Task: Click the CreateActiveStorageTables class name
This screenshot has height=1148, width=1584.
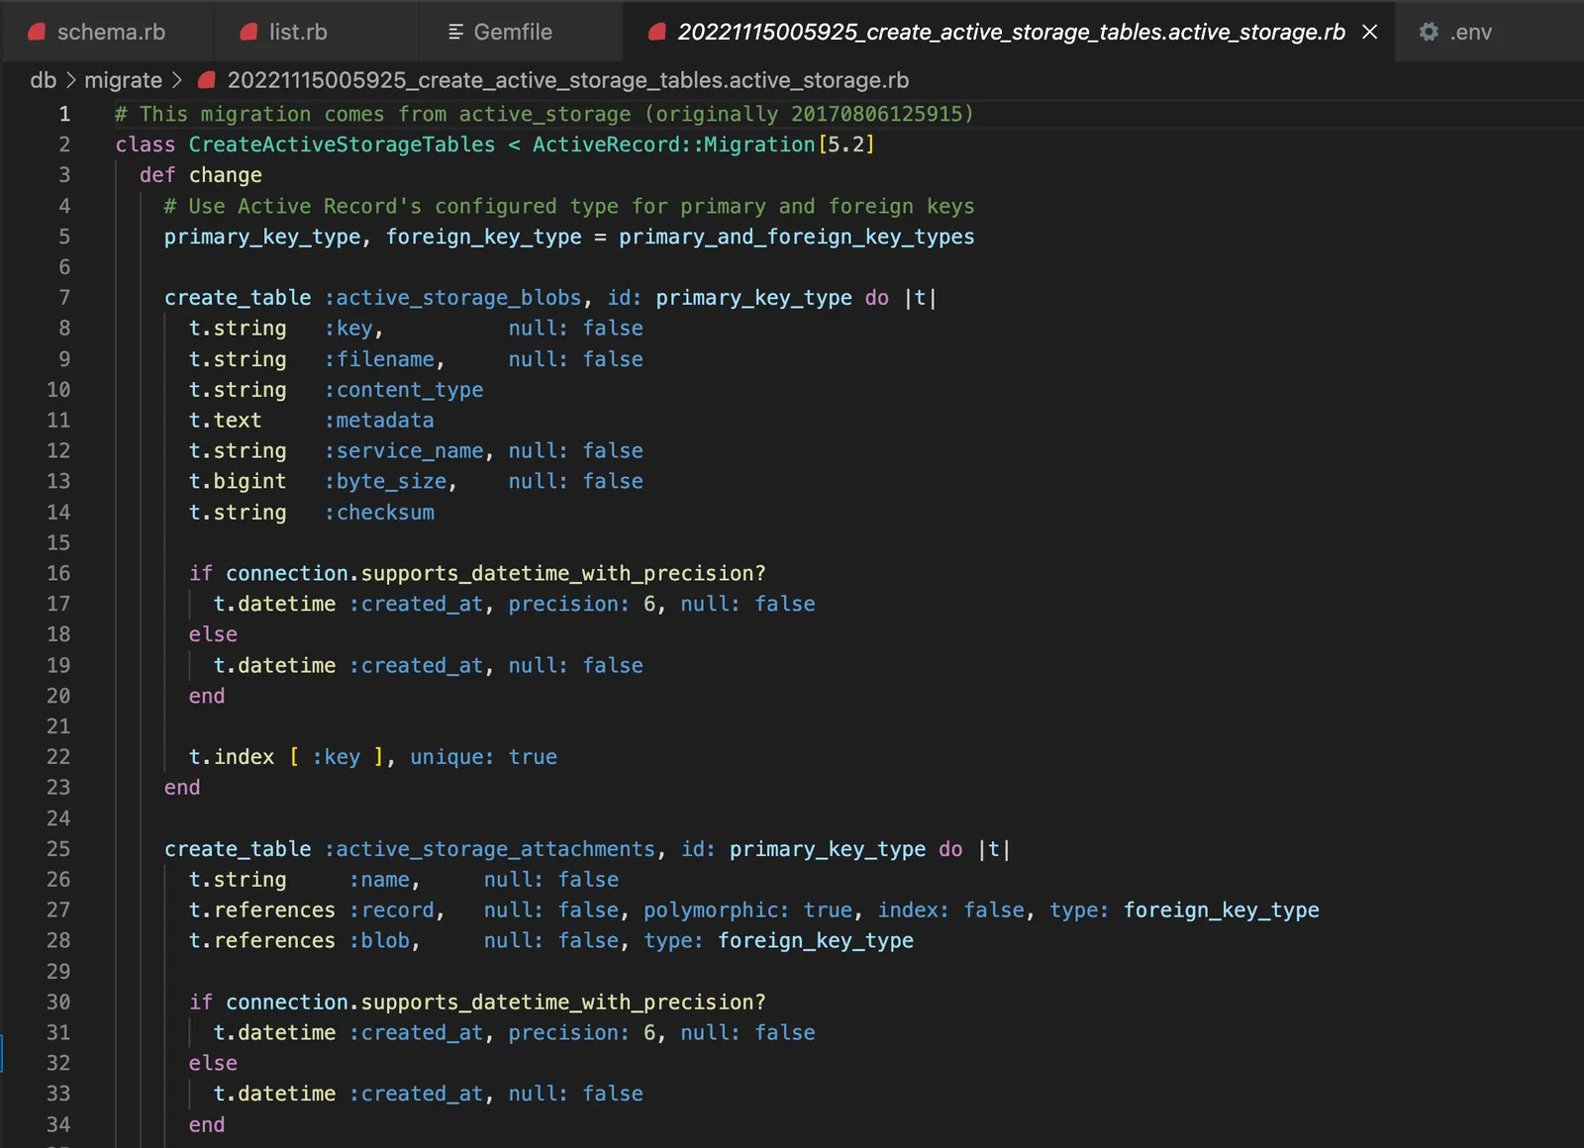Action: pos(342,144)
